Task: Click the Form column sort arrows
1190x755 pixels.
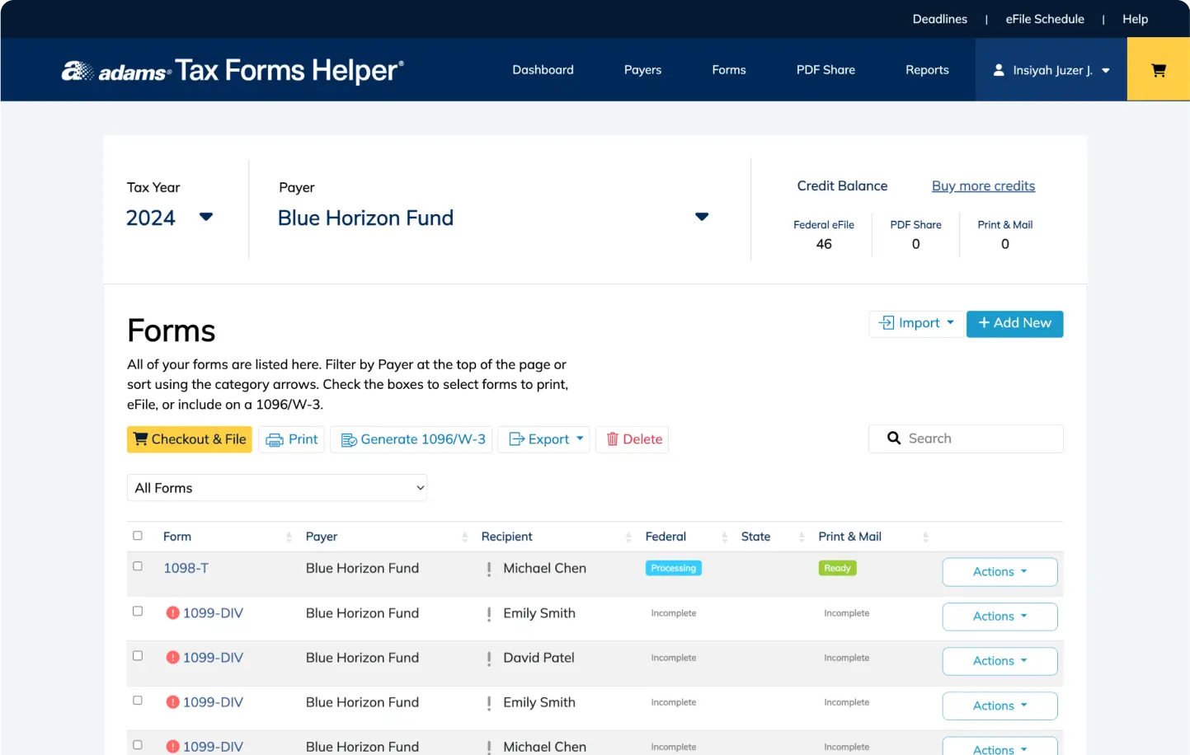Action: pos(289,537)
